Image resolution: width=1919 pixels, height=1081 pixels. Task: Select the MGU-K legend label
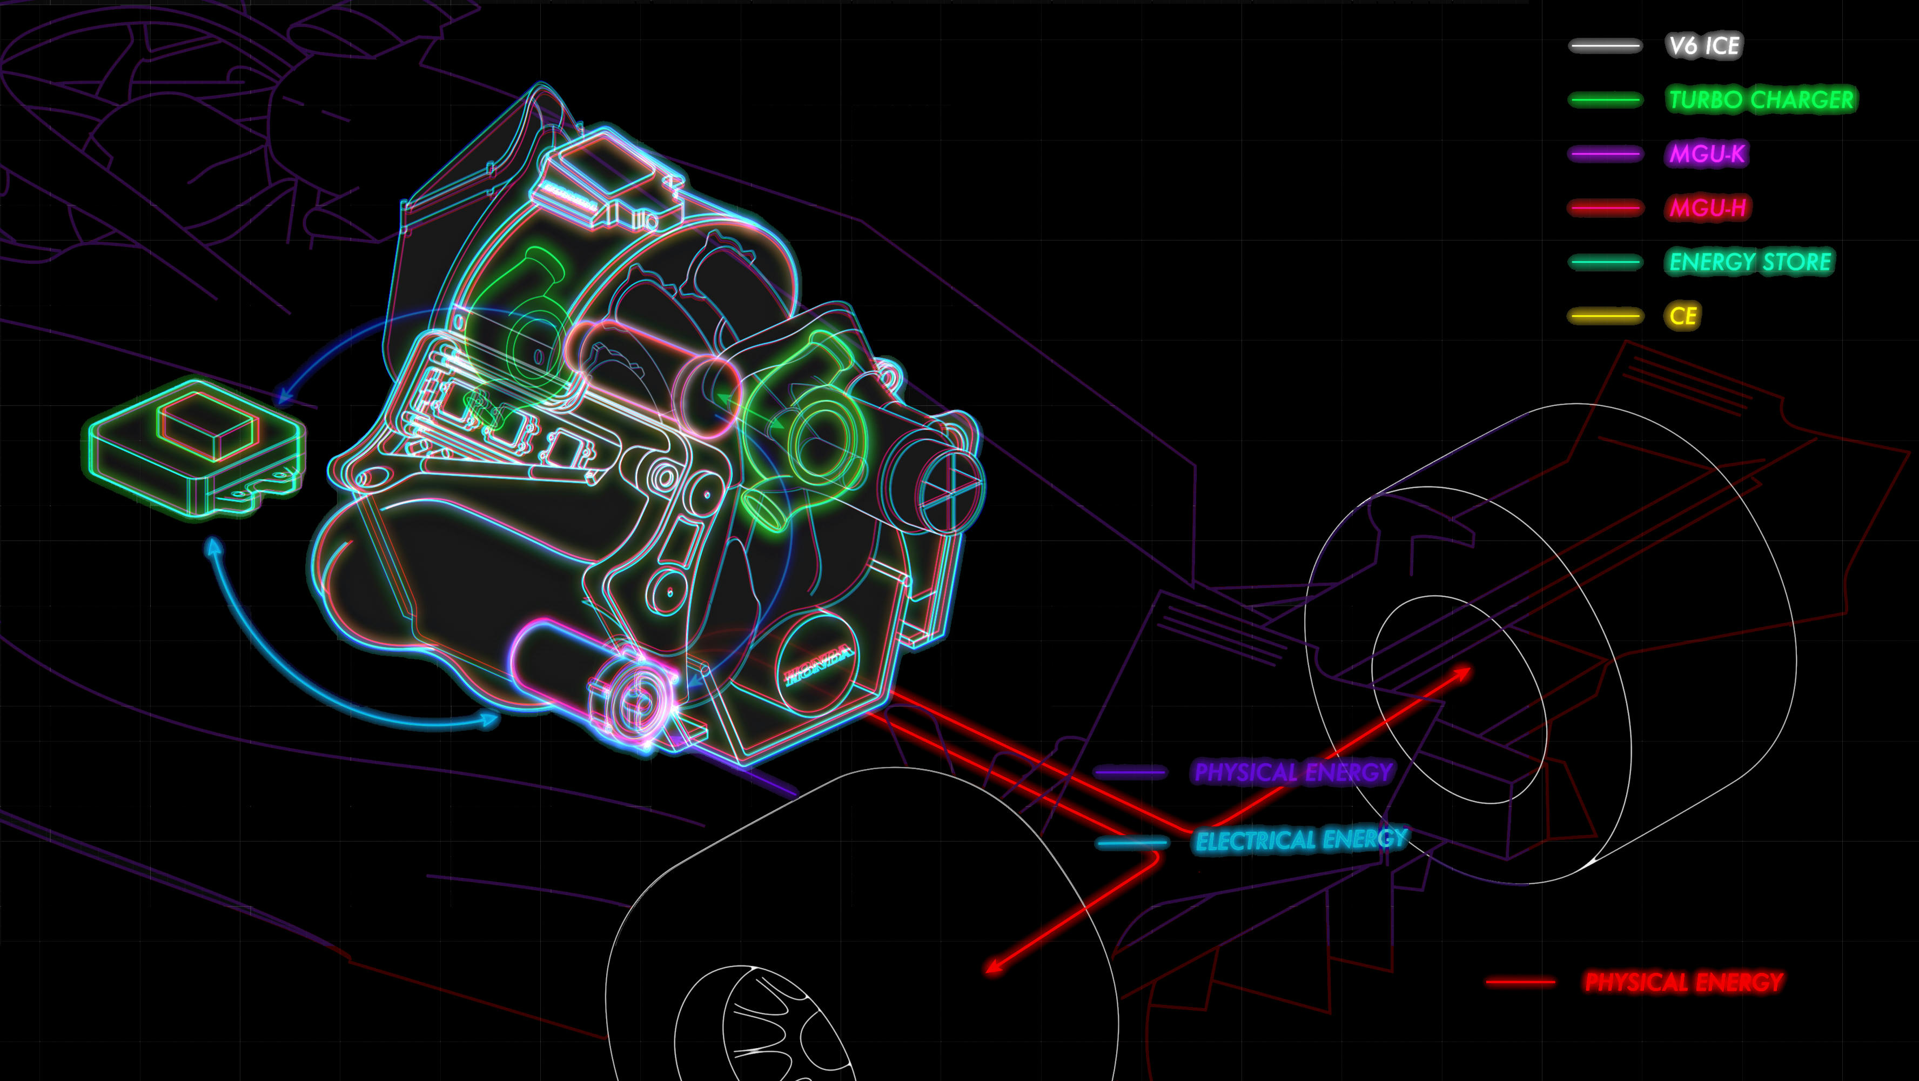pos(1707,155)
